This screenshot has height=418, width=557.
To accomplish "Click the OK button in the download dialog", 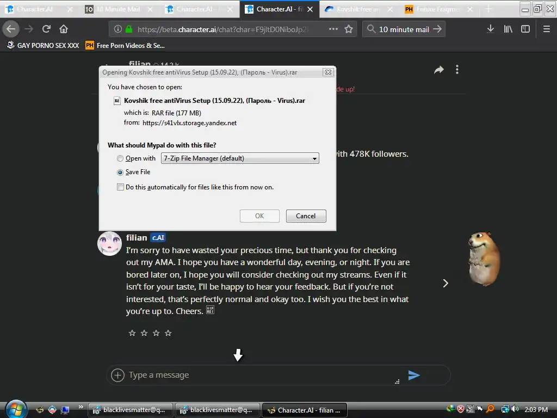I will coord(259,216).
